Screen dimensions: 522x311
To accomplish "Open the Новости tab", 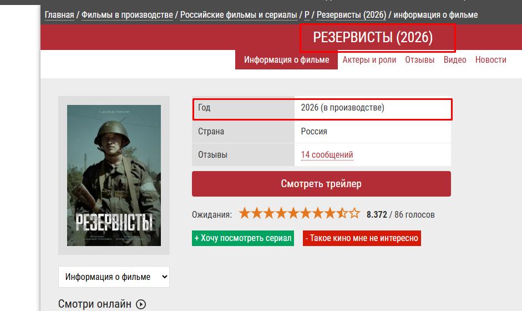I will (490, 60).
